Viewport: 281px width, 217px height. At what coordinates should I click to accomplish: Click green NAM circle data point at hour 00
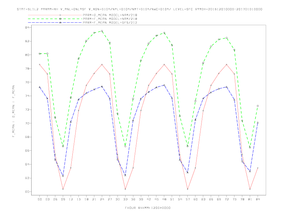pyautogui.click(x=40, y=54)
